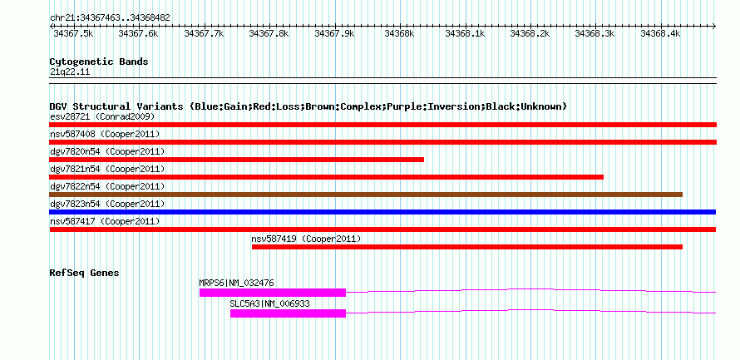Click the 34368k ruler tick label

coord(399,33)
